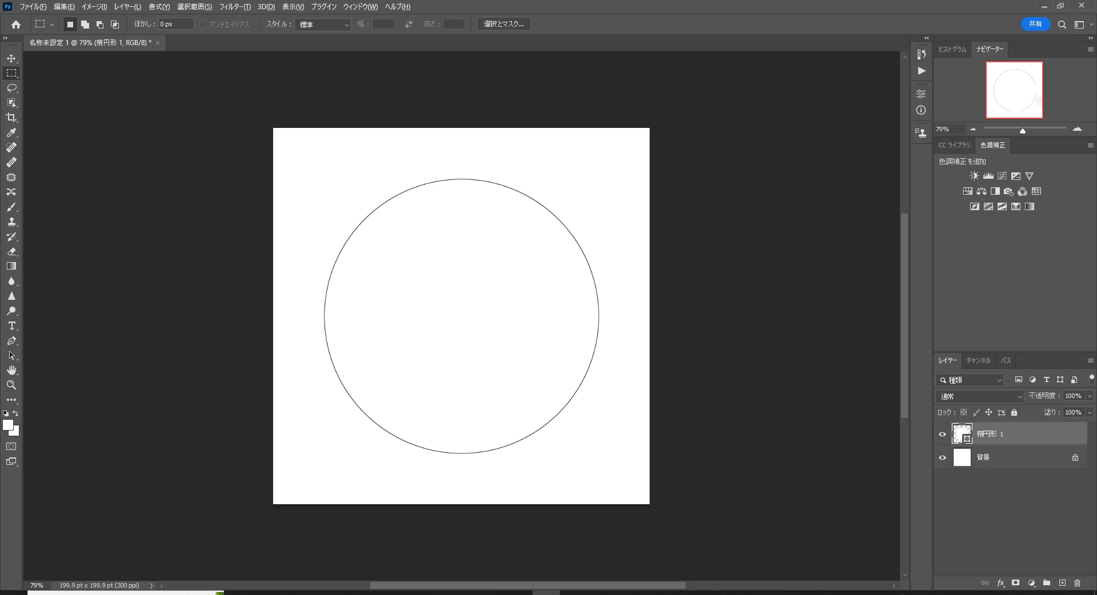Open the ファイル menu
The height and width of the screenshot is (595, 1097).
[33, 7]
